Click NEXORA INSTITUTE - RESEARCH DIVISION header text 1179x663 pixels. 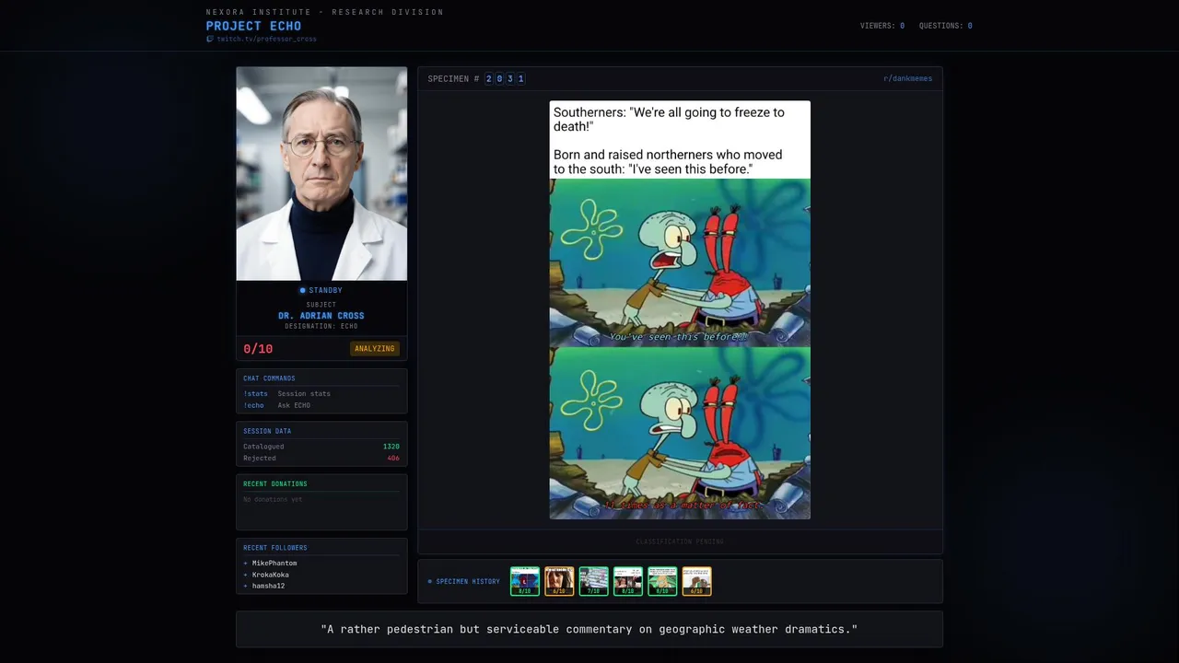point(325,12)
